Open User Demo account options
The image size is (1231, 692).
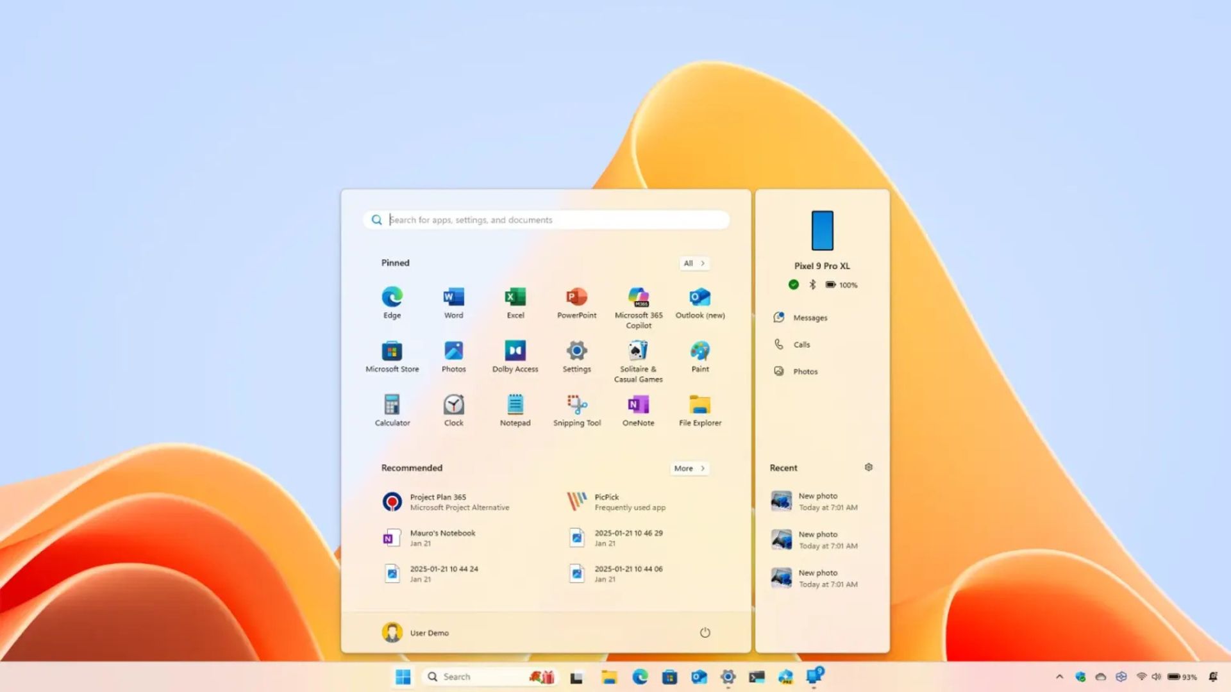[x=415, y=632]
